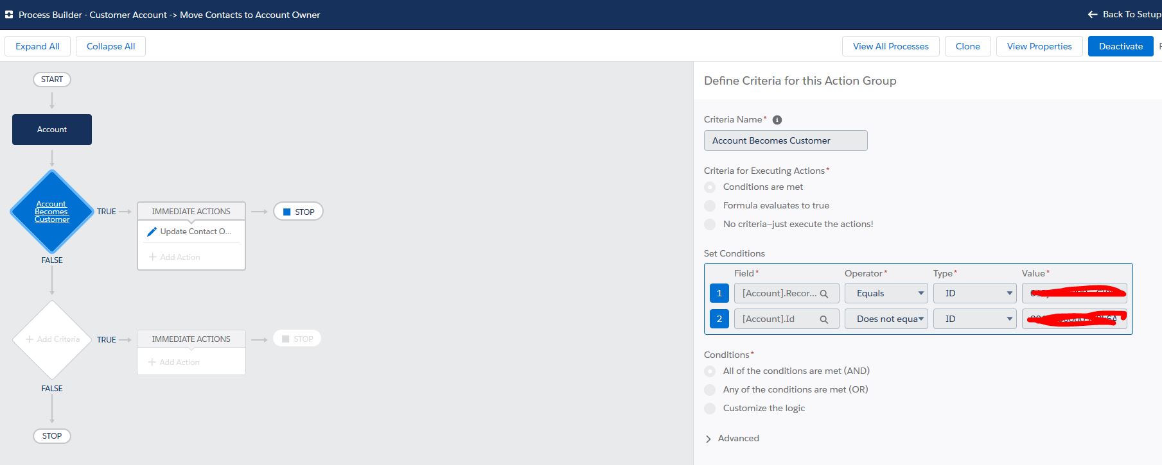Click the blue square icon in STOP node
Screen dimensions: 1162x465
[286, 212]
